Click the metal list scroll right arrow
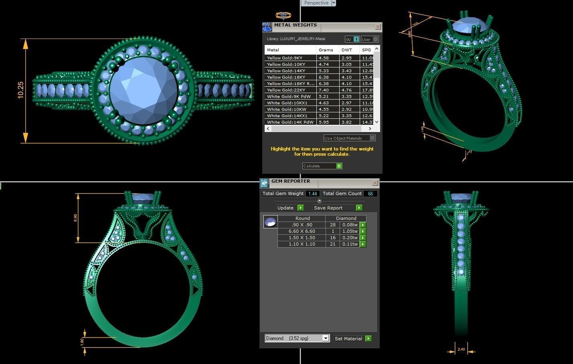The image size is (573, 364). (370, 129)
